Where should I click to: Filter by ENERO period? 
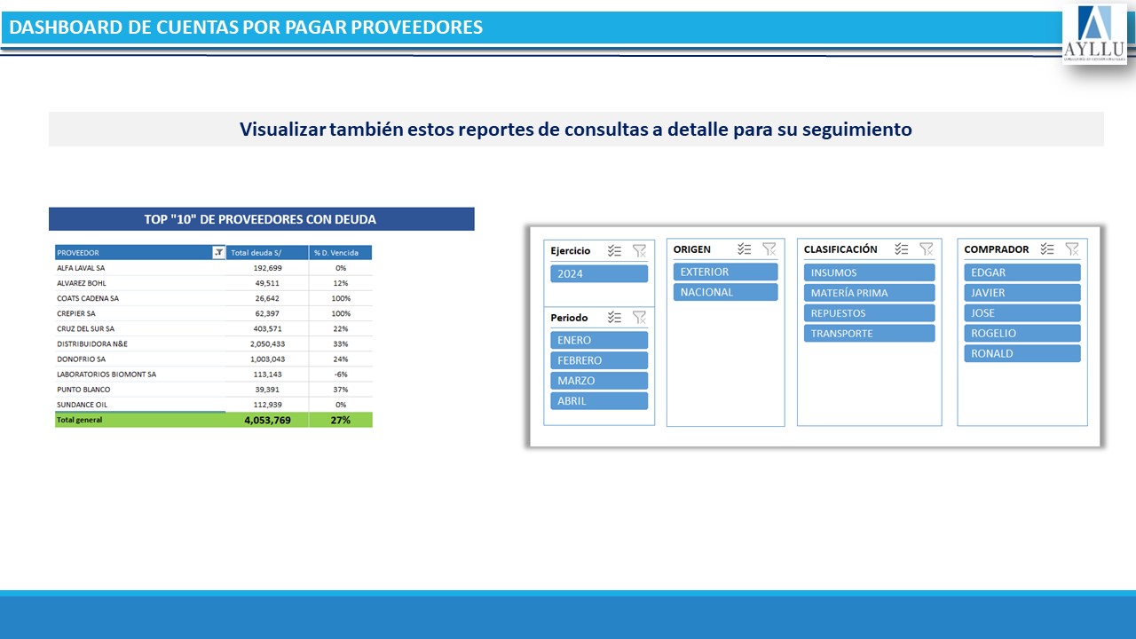pyautogui.click(x=599, y=340)
